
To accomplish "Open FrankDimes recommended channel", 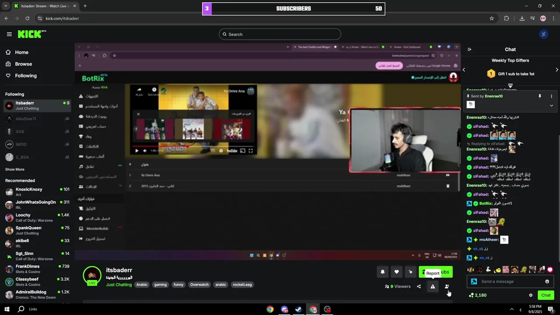I will (37, 269).
